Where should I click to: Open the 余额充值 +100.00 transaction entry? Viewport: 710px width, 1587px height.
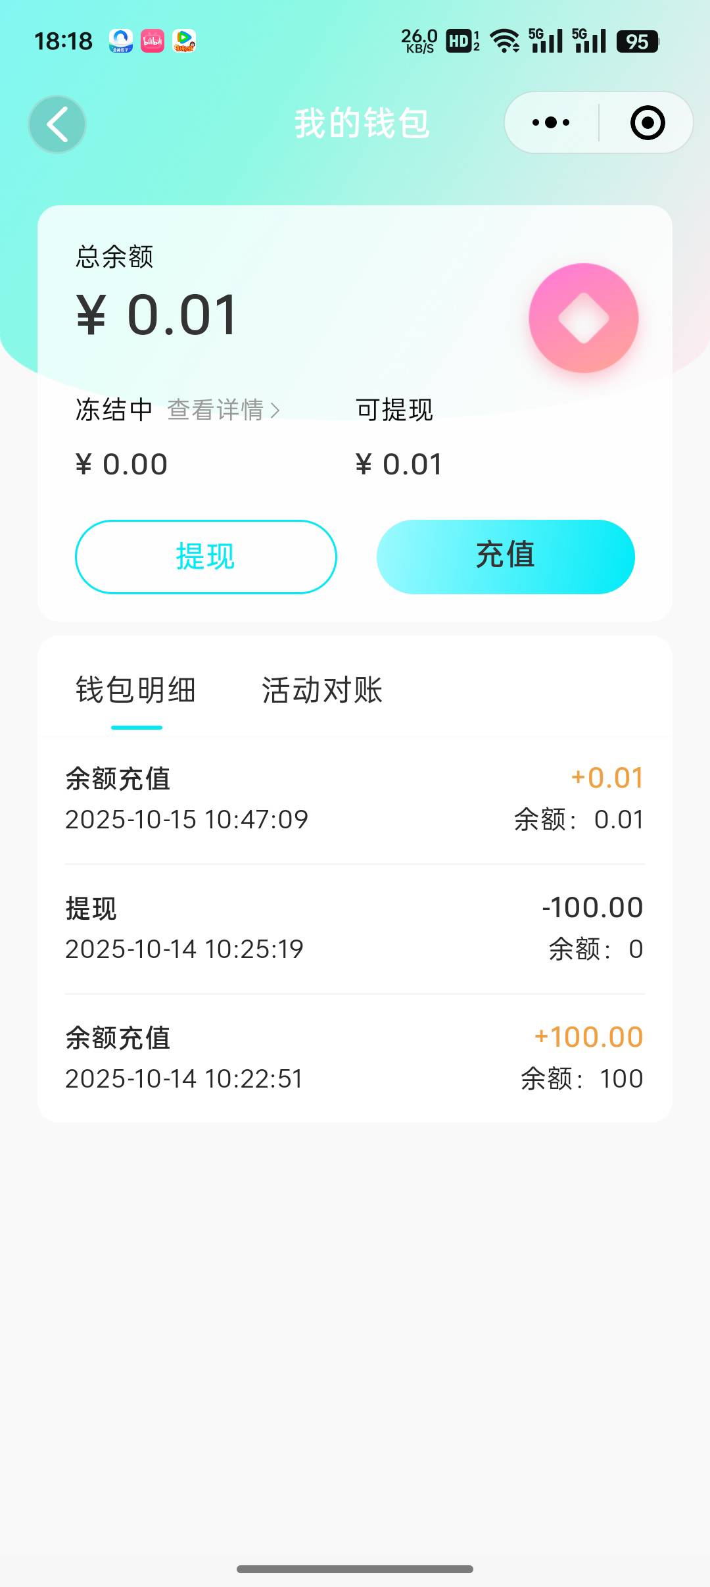pyautogui.click(x=355, y=1057)
